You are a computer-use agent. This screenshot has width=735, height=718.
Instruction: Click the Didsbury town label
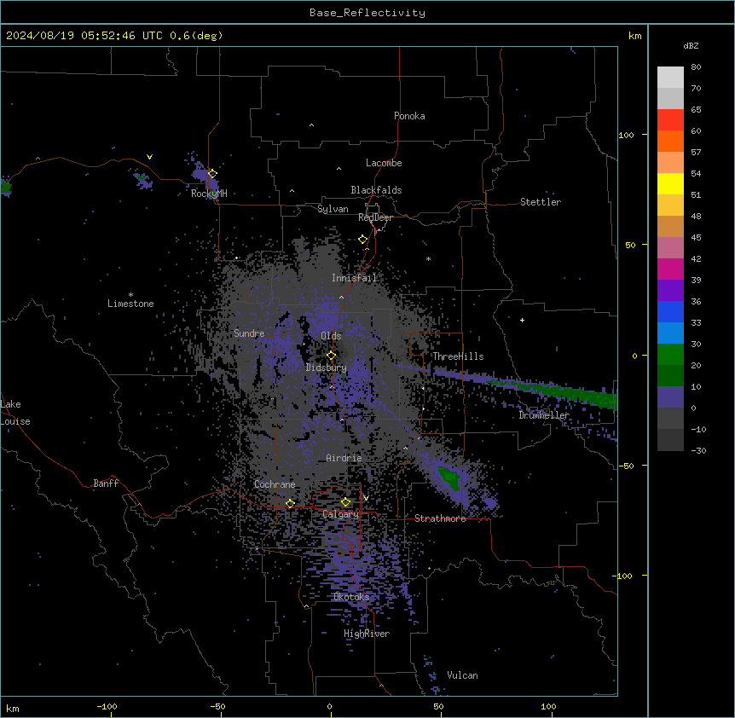click(x=326, y=368)
